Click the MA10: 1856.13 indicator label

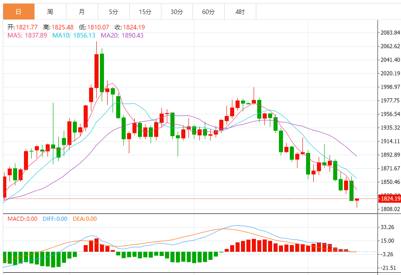pyautogui.click(x=74, y=35)
